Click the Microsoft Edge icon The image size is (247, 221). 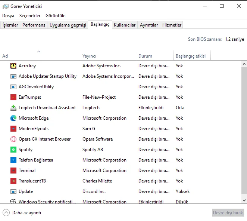13,118
